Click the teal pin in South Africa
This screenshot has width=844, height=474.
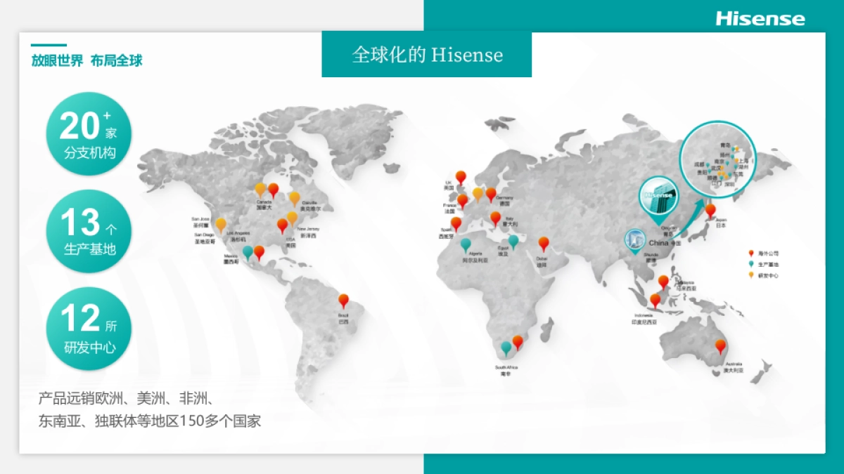click(505, 347)
